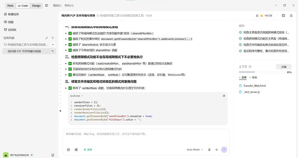
Task: Click check icon of 检查主界面 todo
Action: click(240, 32)
